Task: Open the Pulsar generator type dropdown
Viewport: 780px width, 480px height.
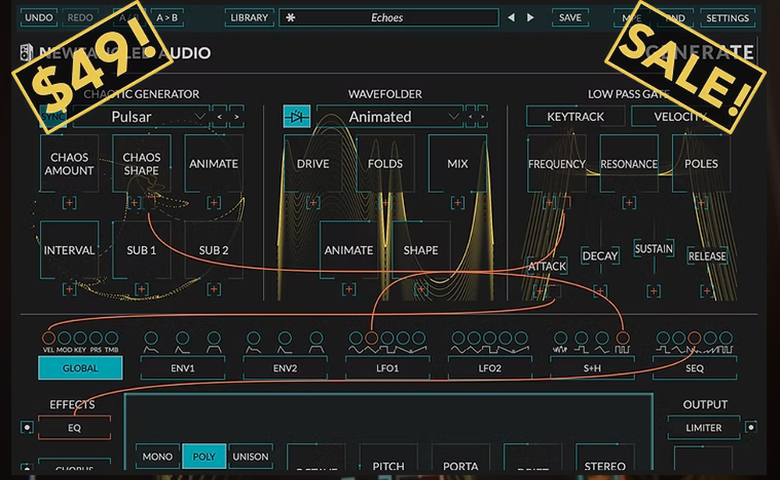Action: (140, 117)
